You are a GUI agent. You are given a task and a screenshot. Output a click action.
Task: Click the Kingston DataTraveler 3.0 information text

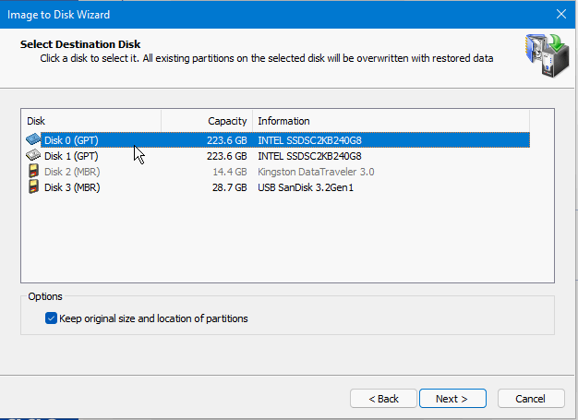click(x=316, y=172)
